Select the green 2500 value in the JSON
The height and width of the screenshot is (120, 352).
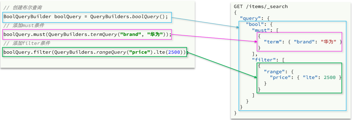coord(330,78)
